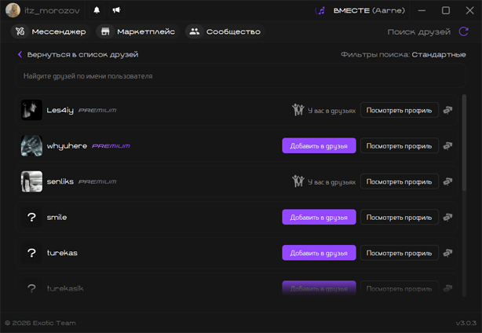
Task: Add smile to friends
Action: [x=319, y=217]
